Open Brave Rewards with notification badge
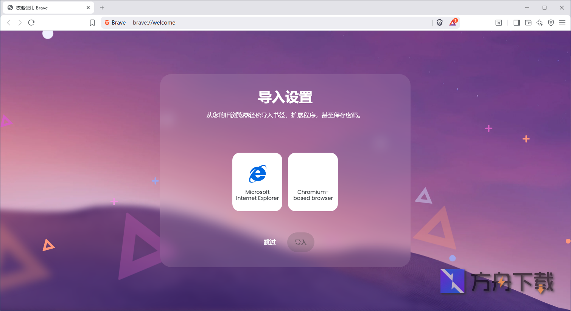The width and height of the screenshot is (571, 311). click(x=453, y=22)
